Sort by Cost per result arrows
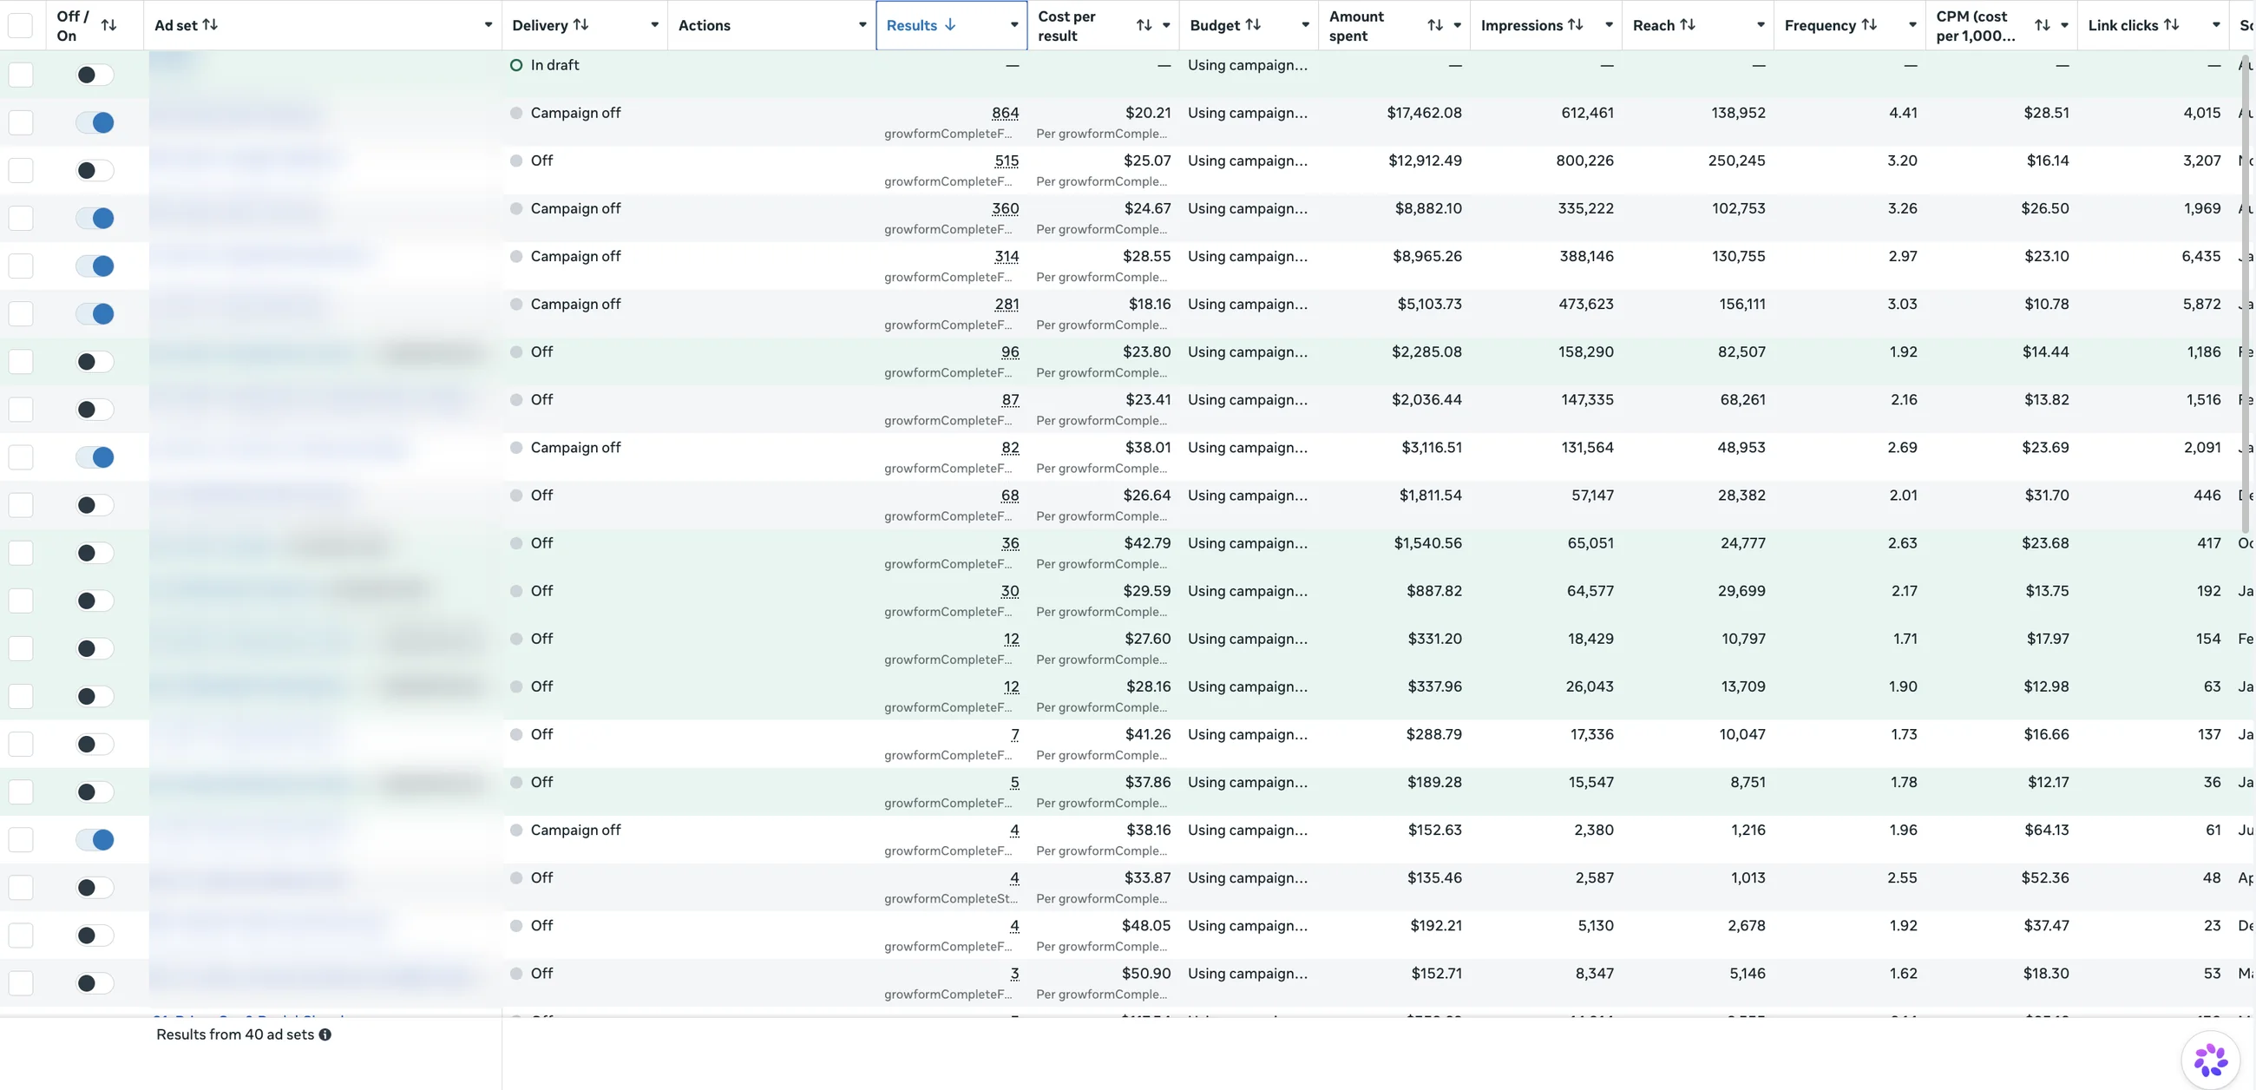Screen dimensions: 2256x1090 [x=1144, y=25]
